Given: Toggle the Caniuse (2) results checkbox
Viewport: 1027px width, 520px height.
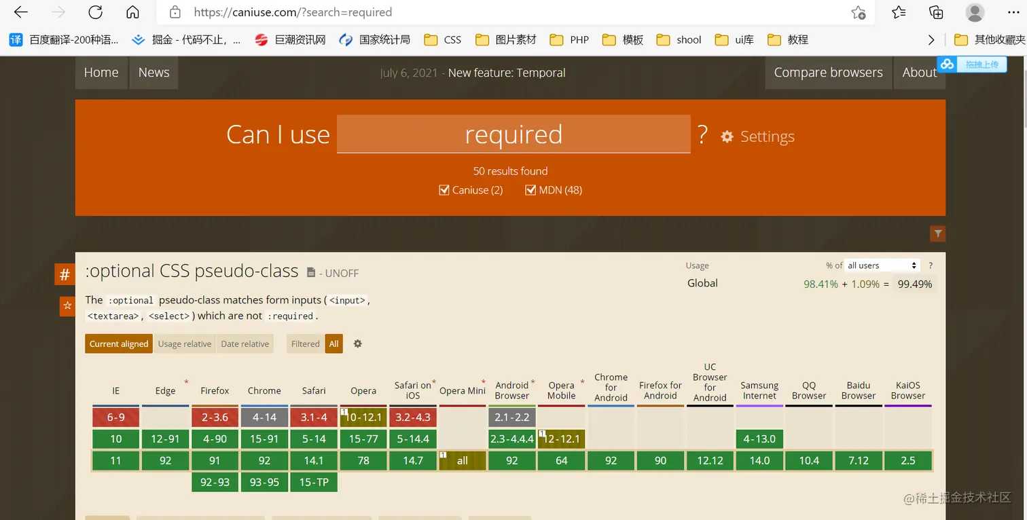Looking at the screenshot, I should 444,190.
